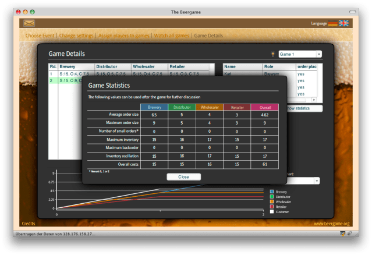Open Assign players to games
Viewport: 372px width, 255px height.
click(123, 36)
